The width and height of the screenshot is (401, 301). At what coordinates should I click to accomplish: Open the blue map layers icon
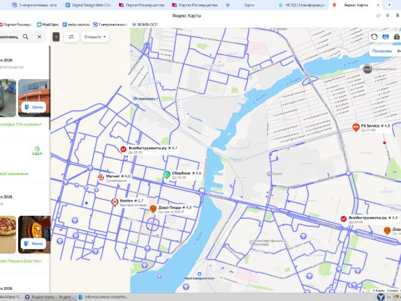pos(386,37)
